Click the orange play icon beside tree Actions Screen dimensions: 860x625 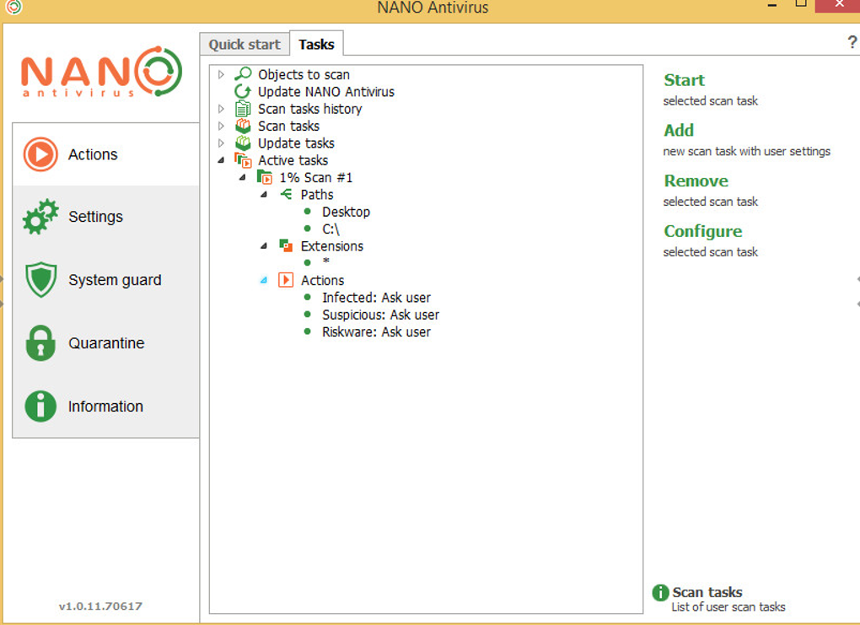[x=286, y=280]
